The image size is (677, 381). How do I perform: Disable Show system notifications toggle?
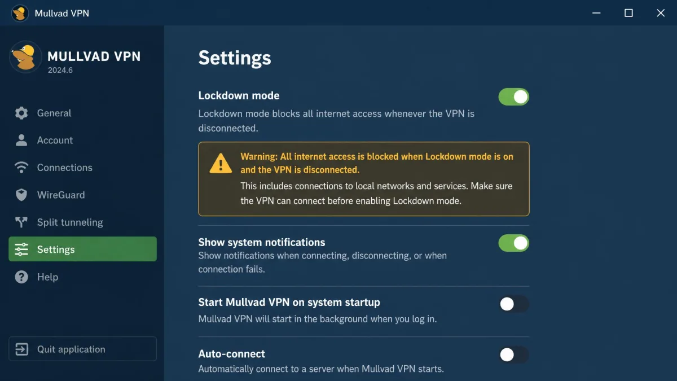(513, 243)
